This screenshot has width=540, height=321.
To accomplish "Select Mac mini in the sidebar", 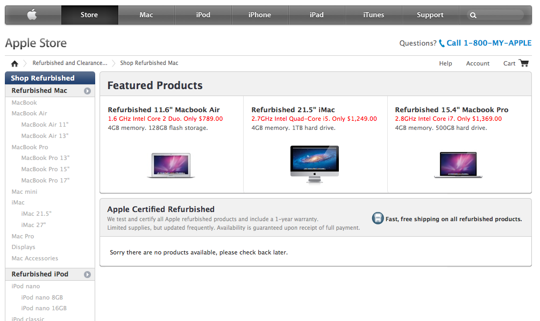I will [x=24, y=192].
